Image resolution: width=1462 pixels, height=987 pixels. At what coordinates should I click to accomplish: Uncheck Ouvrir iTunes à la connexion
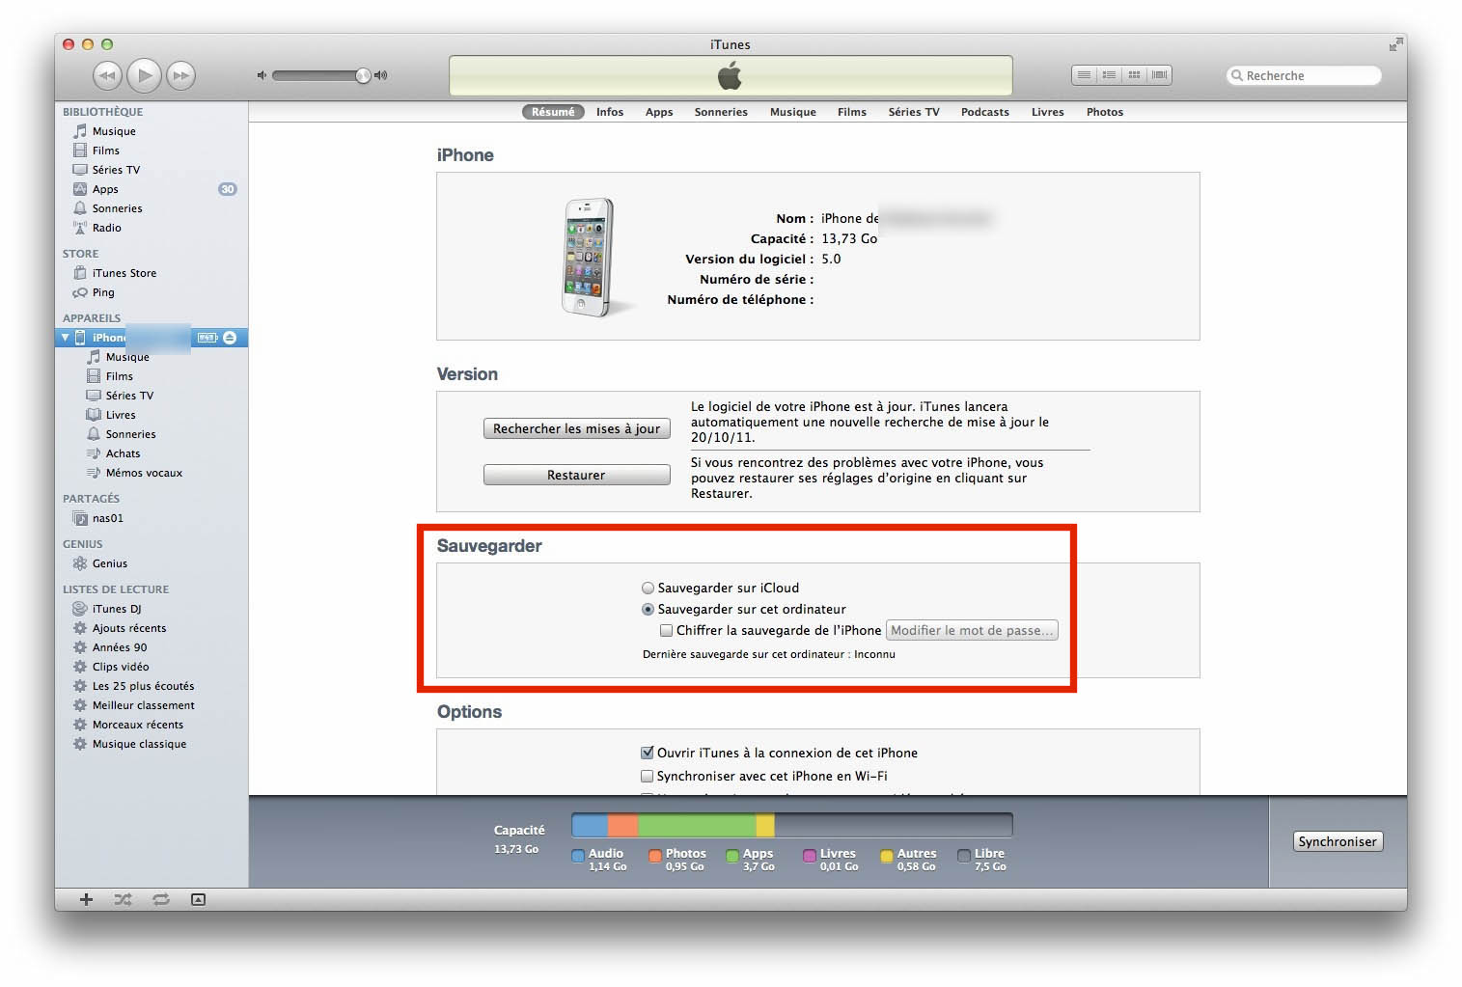coord(648,753)
